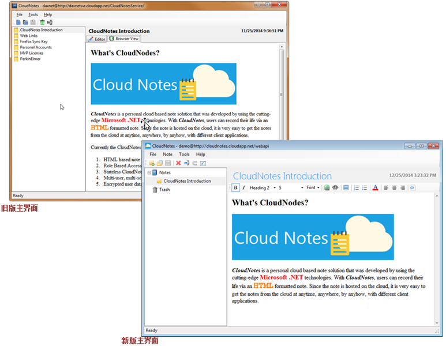The height and width of the screenshot is (346, 446).
Task: Collapse the Notes tree node
Action: click(149, 172)
